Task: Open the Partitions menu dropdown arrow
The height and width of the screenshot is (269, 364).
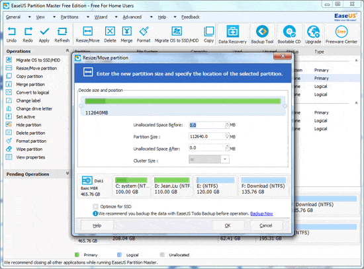Action: click(x=88, y=17)
